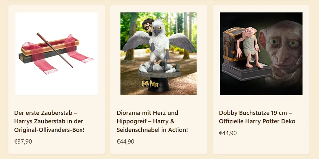Click the 'Original-Ollivanders-Box!' line of the wand title
This screenshot has width=319, height=159.
(x=49, y=130)
